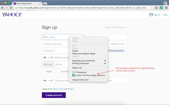
Task: Reload the page with the refresh icon
Action: tap(11, 8)
